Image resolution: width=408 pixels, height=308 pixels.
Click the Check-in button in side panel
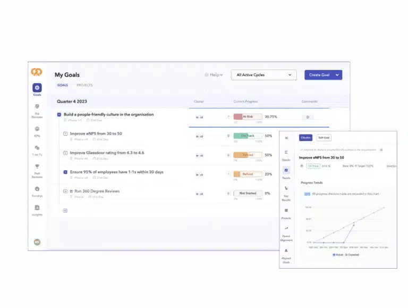(305, 138)
